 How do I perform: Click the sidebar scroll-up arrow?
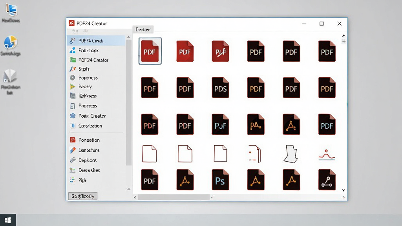click(129, 37)
